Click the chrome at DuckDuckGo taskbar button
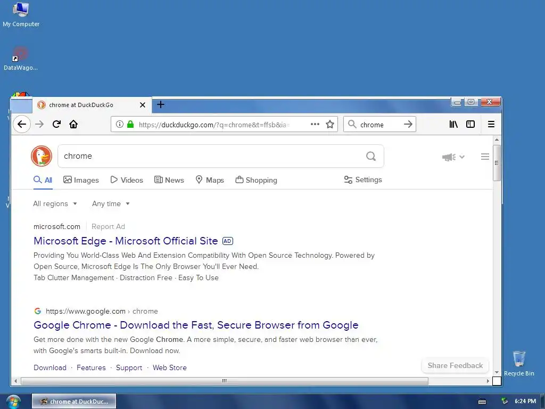The width and height of the screenshot is (545, 409). [x=74, y=402]
